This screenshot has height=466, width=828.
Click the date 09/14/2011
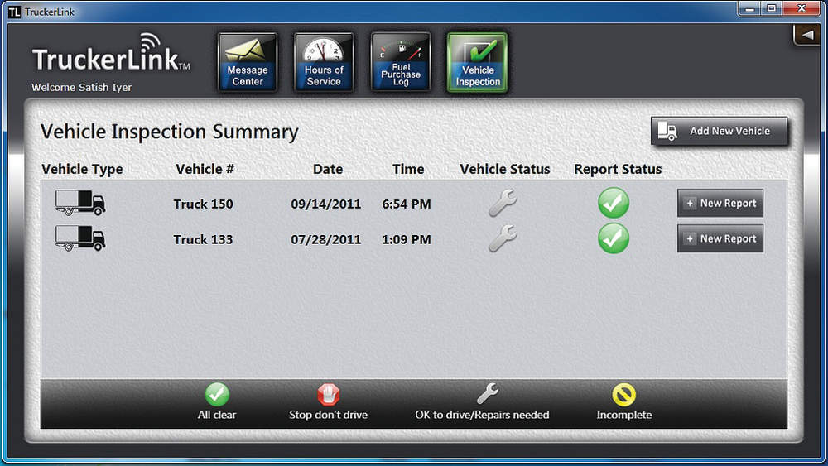pos(325,204)
